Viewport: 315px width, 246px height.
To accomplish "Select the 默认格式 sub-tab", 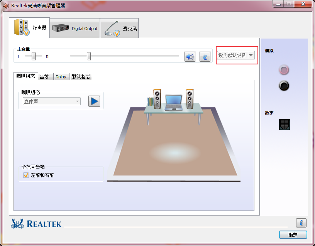I will coord(81,77).
